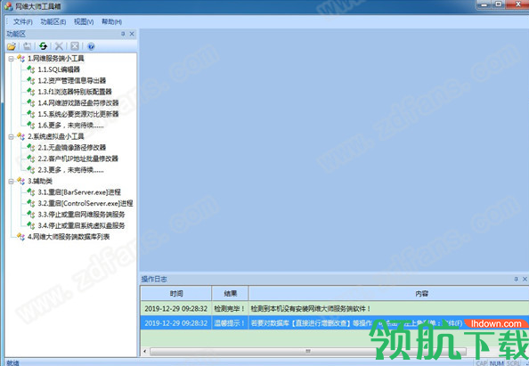
Task: Click the horizontal scrollbar thumb in log
Action: (308, 351)
